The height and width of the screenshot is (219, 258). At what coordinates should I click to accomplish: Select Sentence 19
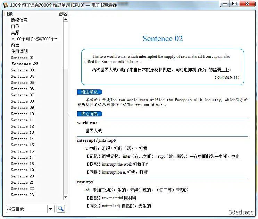22,170
